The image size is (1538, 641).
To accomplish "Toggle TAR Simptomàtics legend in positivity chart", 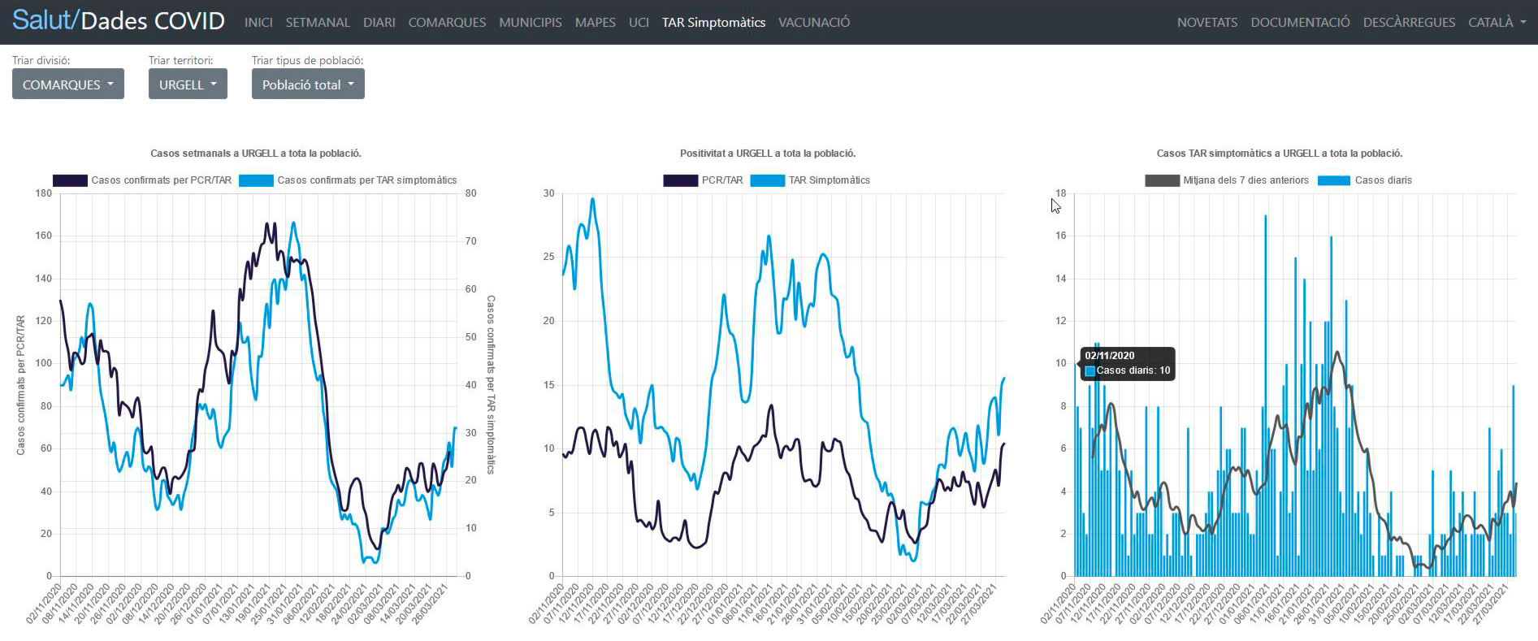I will (767, 180).
